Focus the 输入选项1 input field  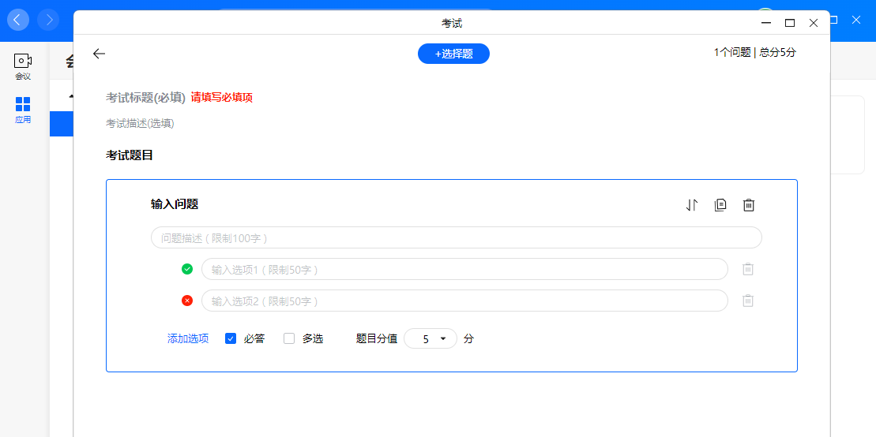(464, 269)
